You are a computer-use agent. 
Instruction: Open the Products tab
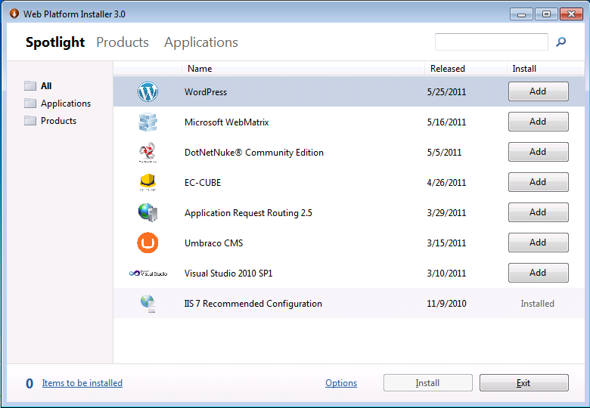[123, 42]
